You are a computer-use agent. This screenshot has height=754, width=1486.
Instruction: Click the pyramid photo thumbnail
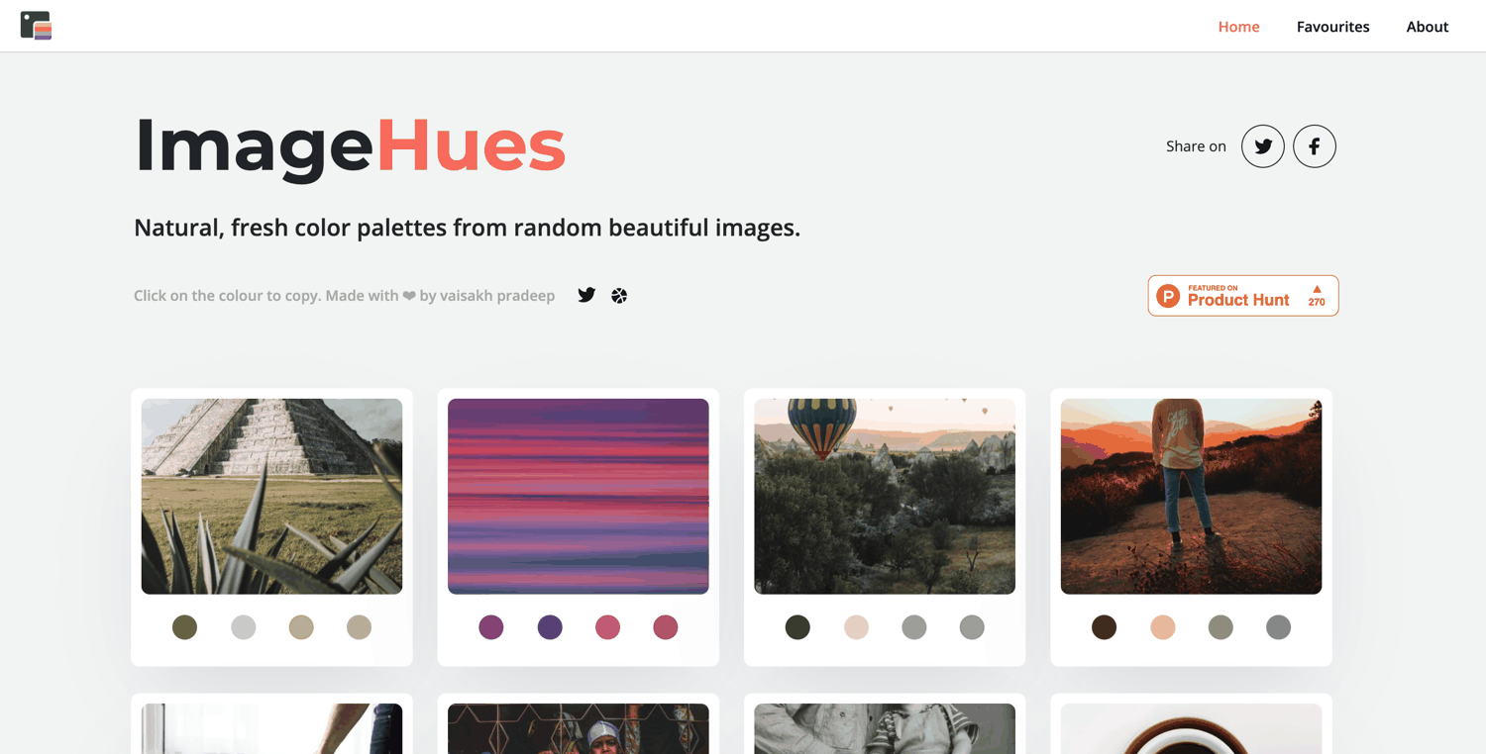[271, 497]
